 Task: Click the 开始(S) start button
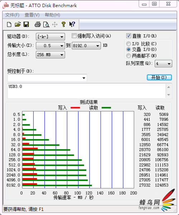click(159, 77)
